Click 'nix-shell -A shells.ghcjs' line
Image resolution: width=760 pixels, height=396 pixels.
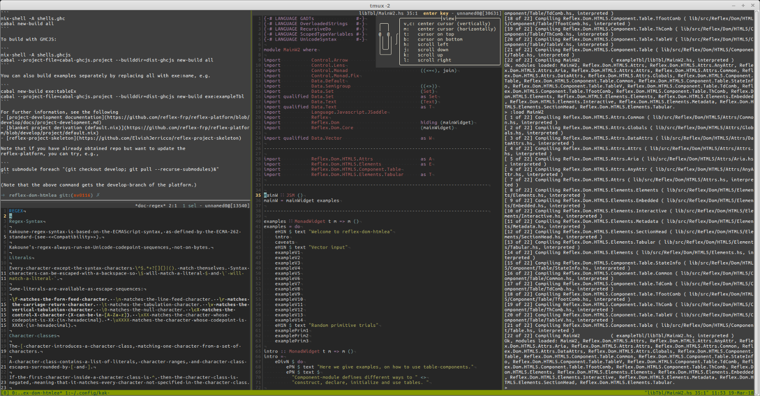(x=36, y=55)
